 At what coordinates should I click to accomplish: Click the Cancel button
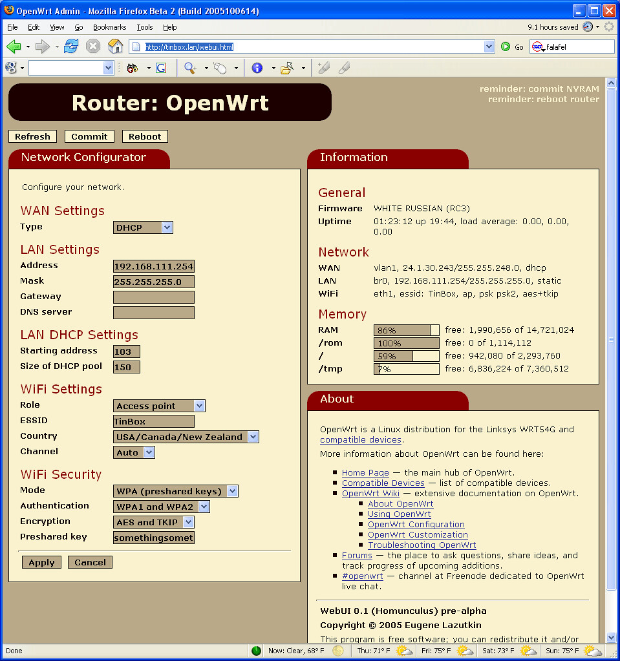coord(90,562)
